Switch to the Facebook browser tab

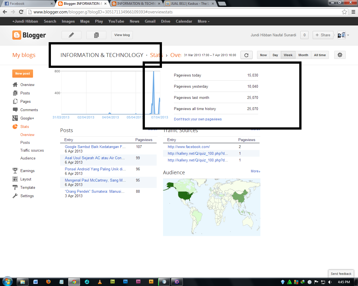click(28, 4)
